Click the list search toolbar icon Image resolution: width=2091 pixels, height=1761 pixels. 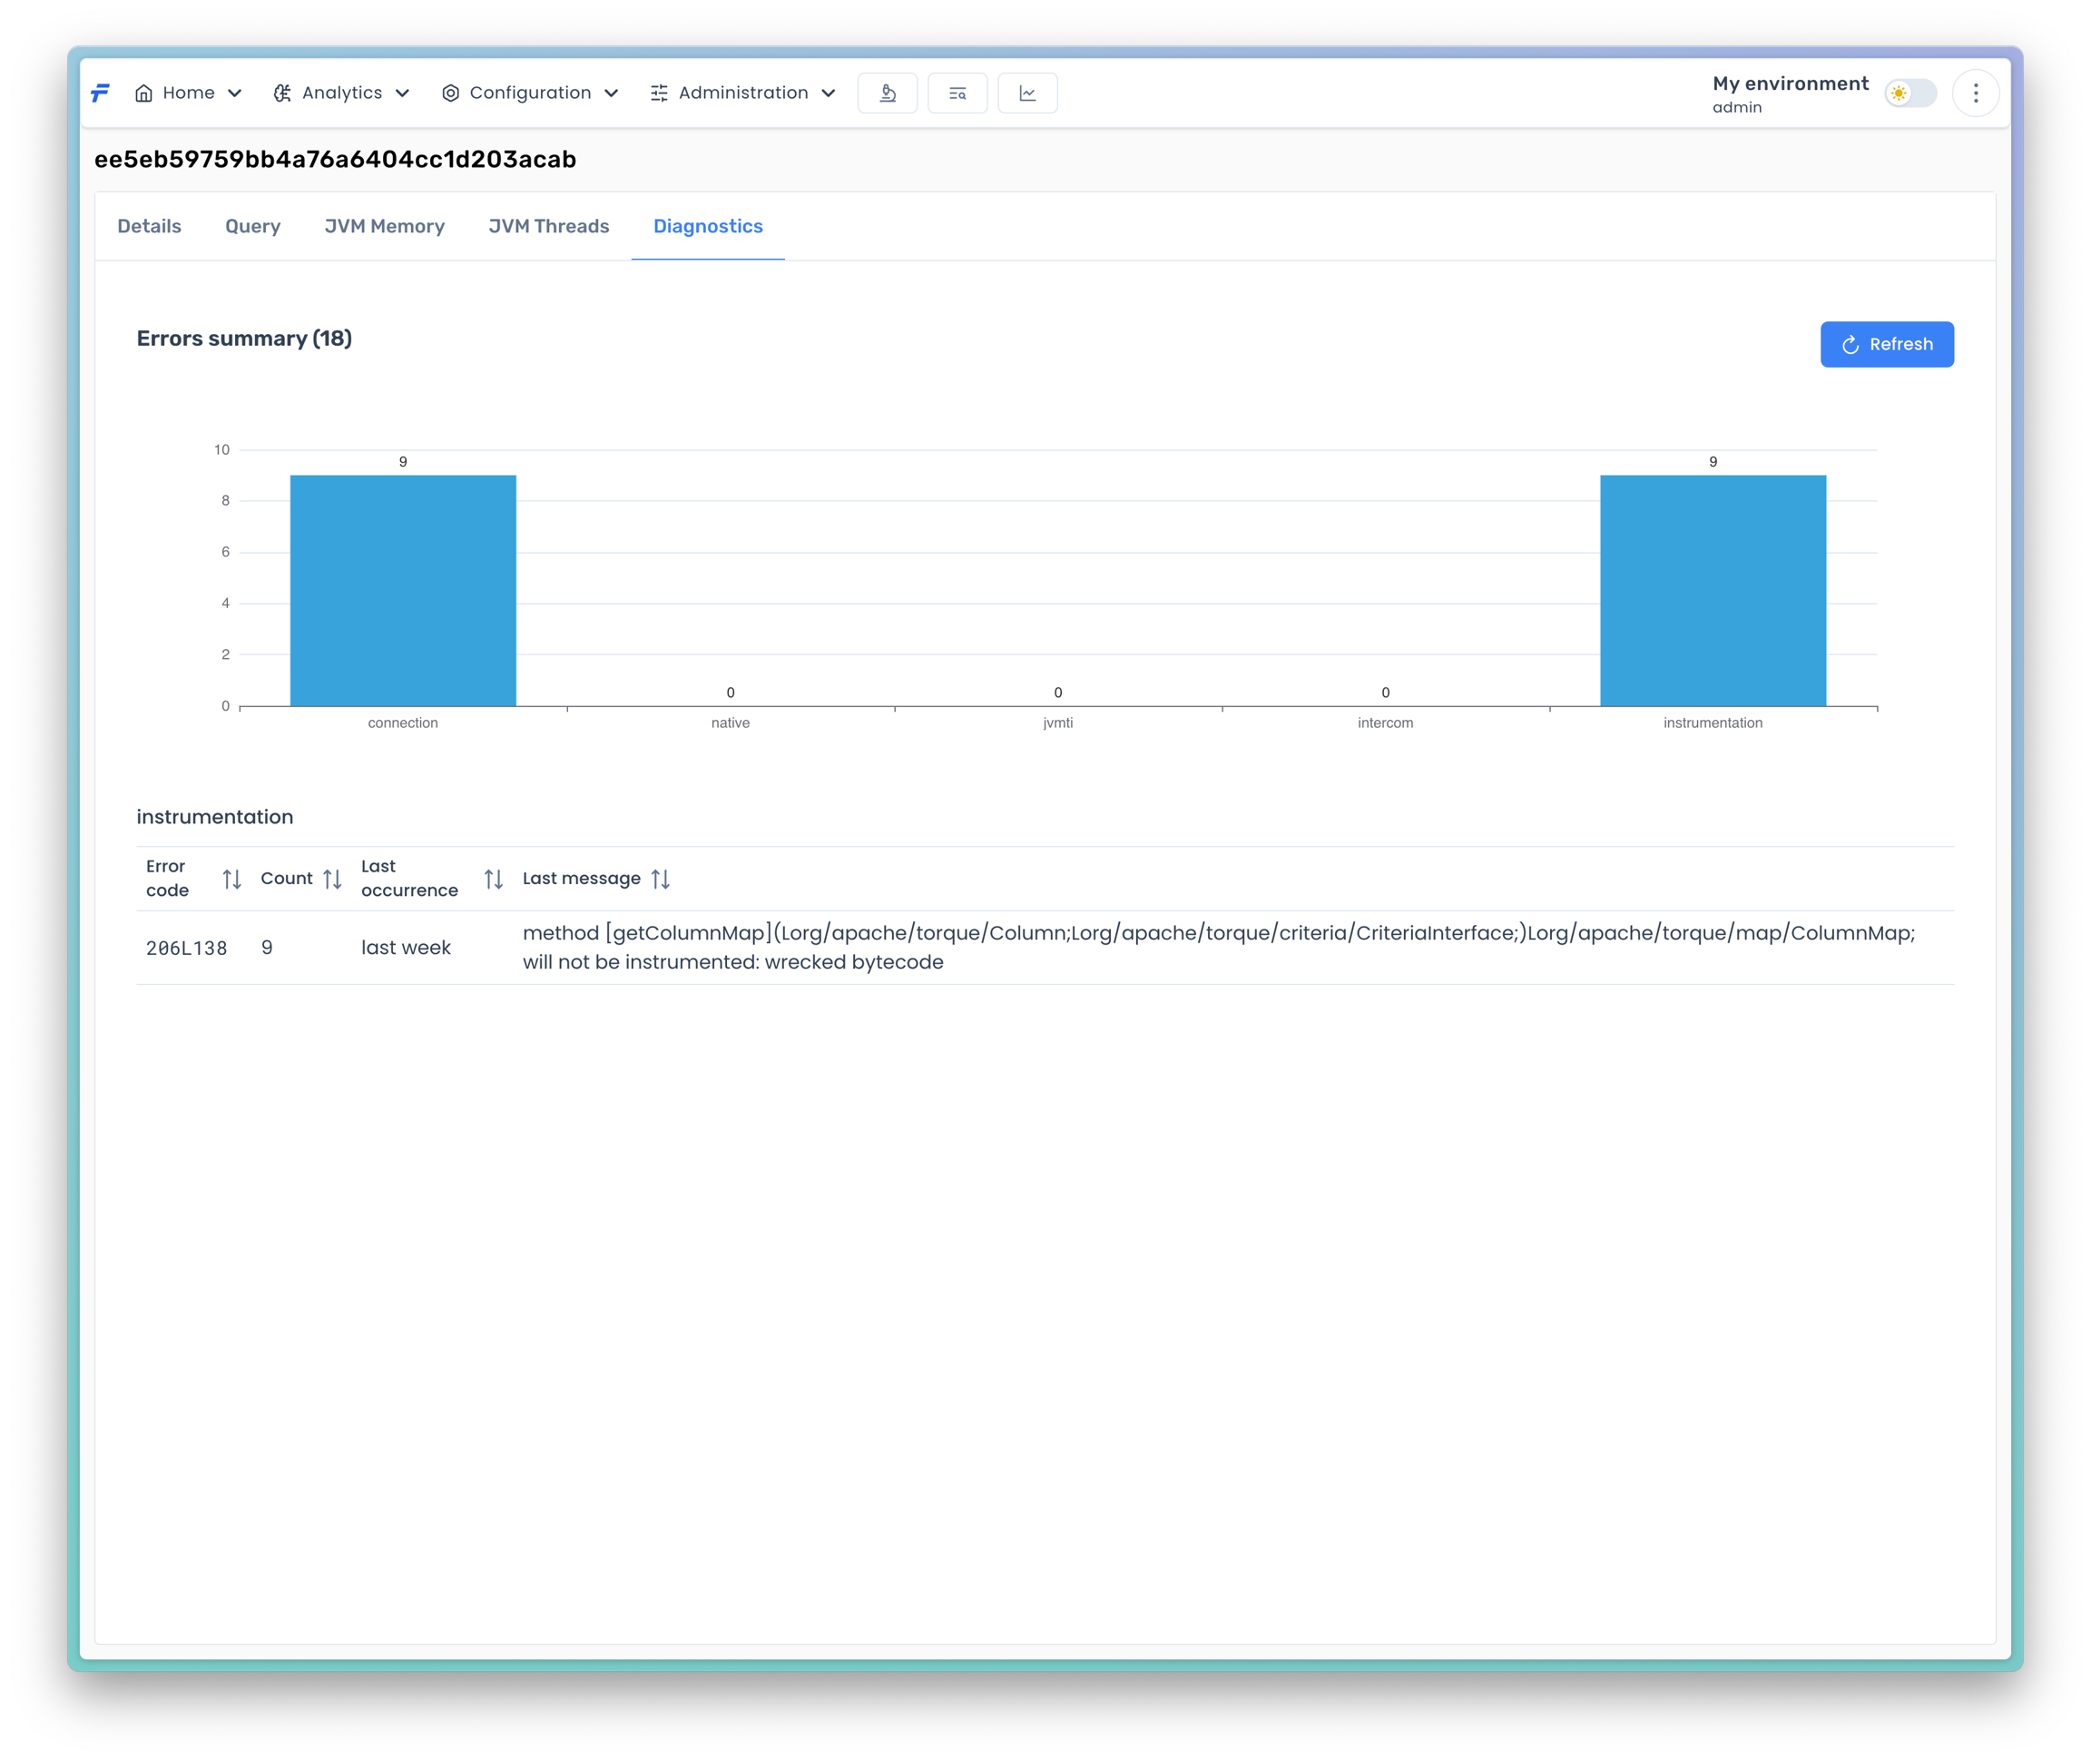coord(957,93)
